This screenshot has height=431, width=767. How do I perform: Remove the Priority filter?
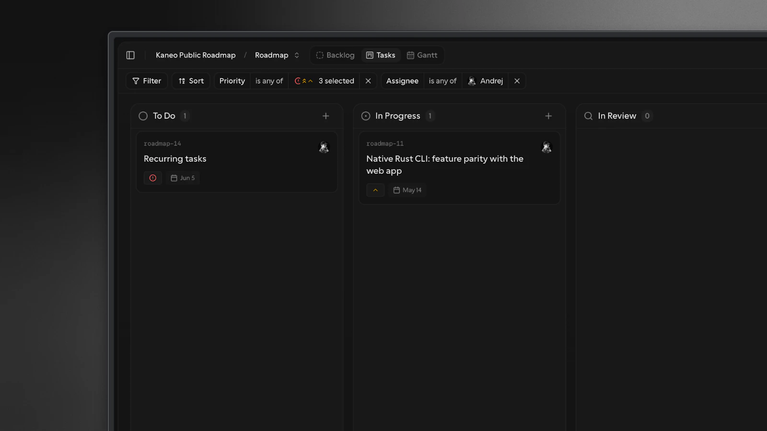[x=368, y=81]
